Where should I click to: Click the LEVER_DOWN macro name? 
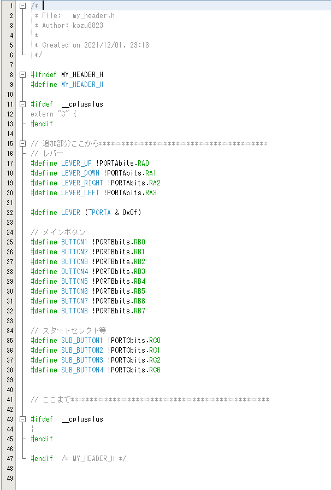(80, 173)
